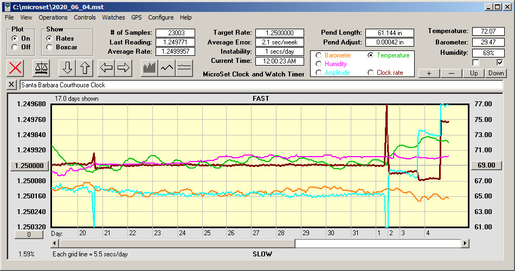The height and width of the screenshot is (271, 515).
Task: Select Show Rates radio button
Action: 49,38
